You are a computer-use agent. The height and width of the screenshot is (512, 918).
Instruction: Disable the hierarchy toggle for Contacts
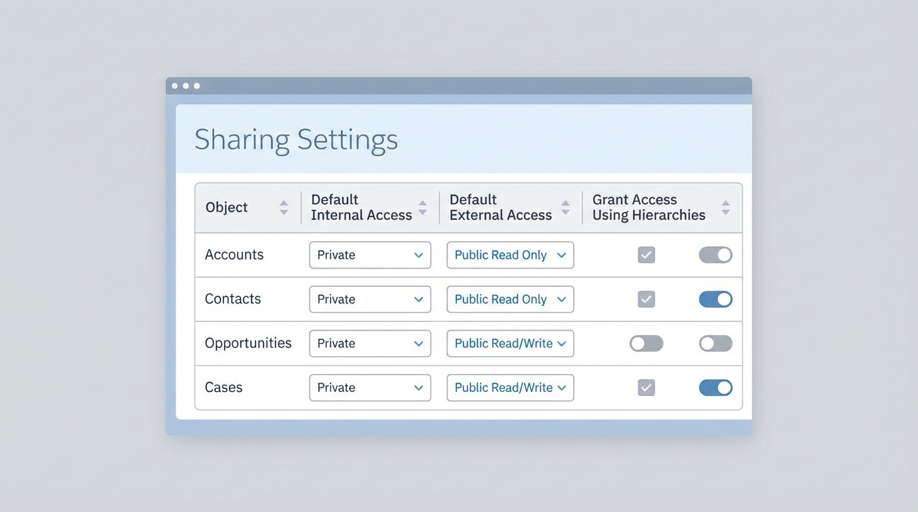pos(715,299)
